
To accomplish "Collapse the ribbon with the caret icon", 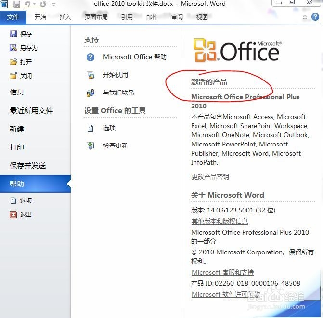I will tap(305, 17).
